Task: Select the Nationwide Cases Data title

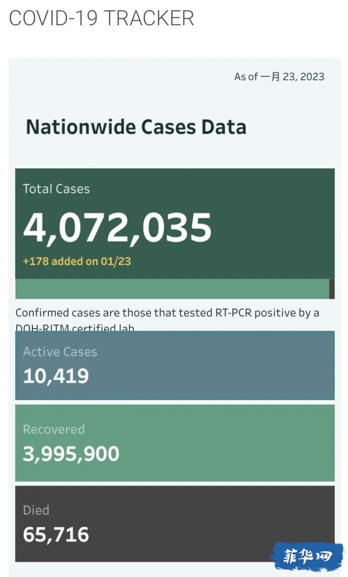Action: click(x=136, y=127)
